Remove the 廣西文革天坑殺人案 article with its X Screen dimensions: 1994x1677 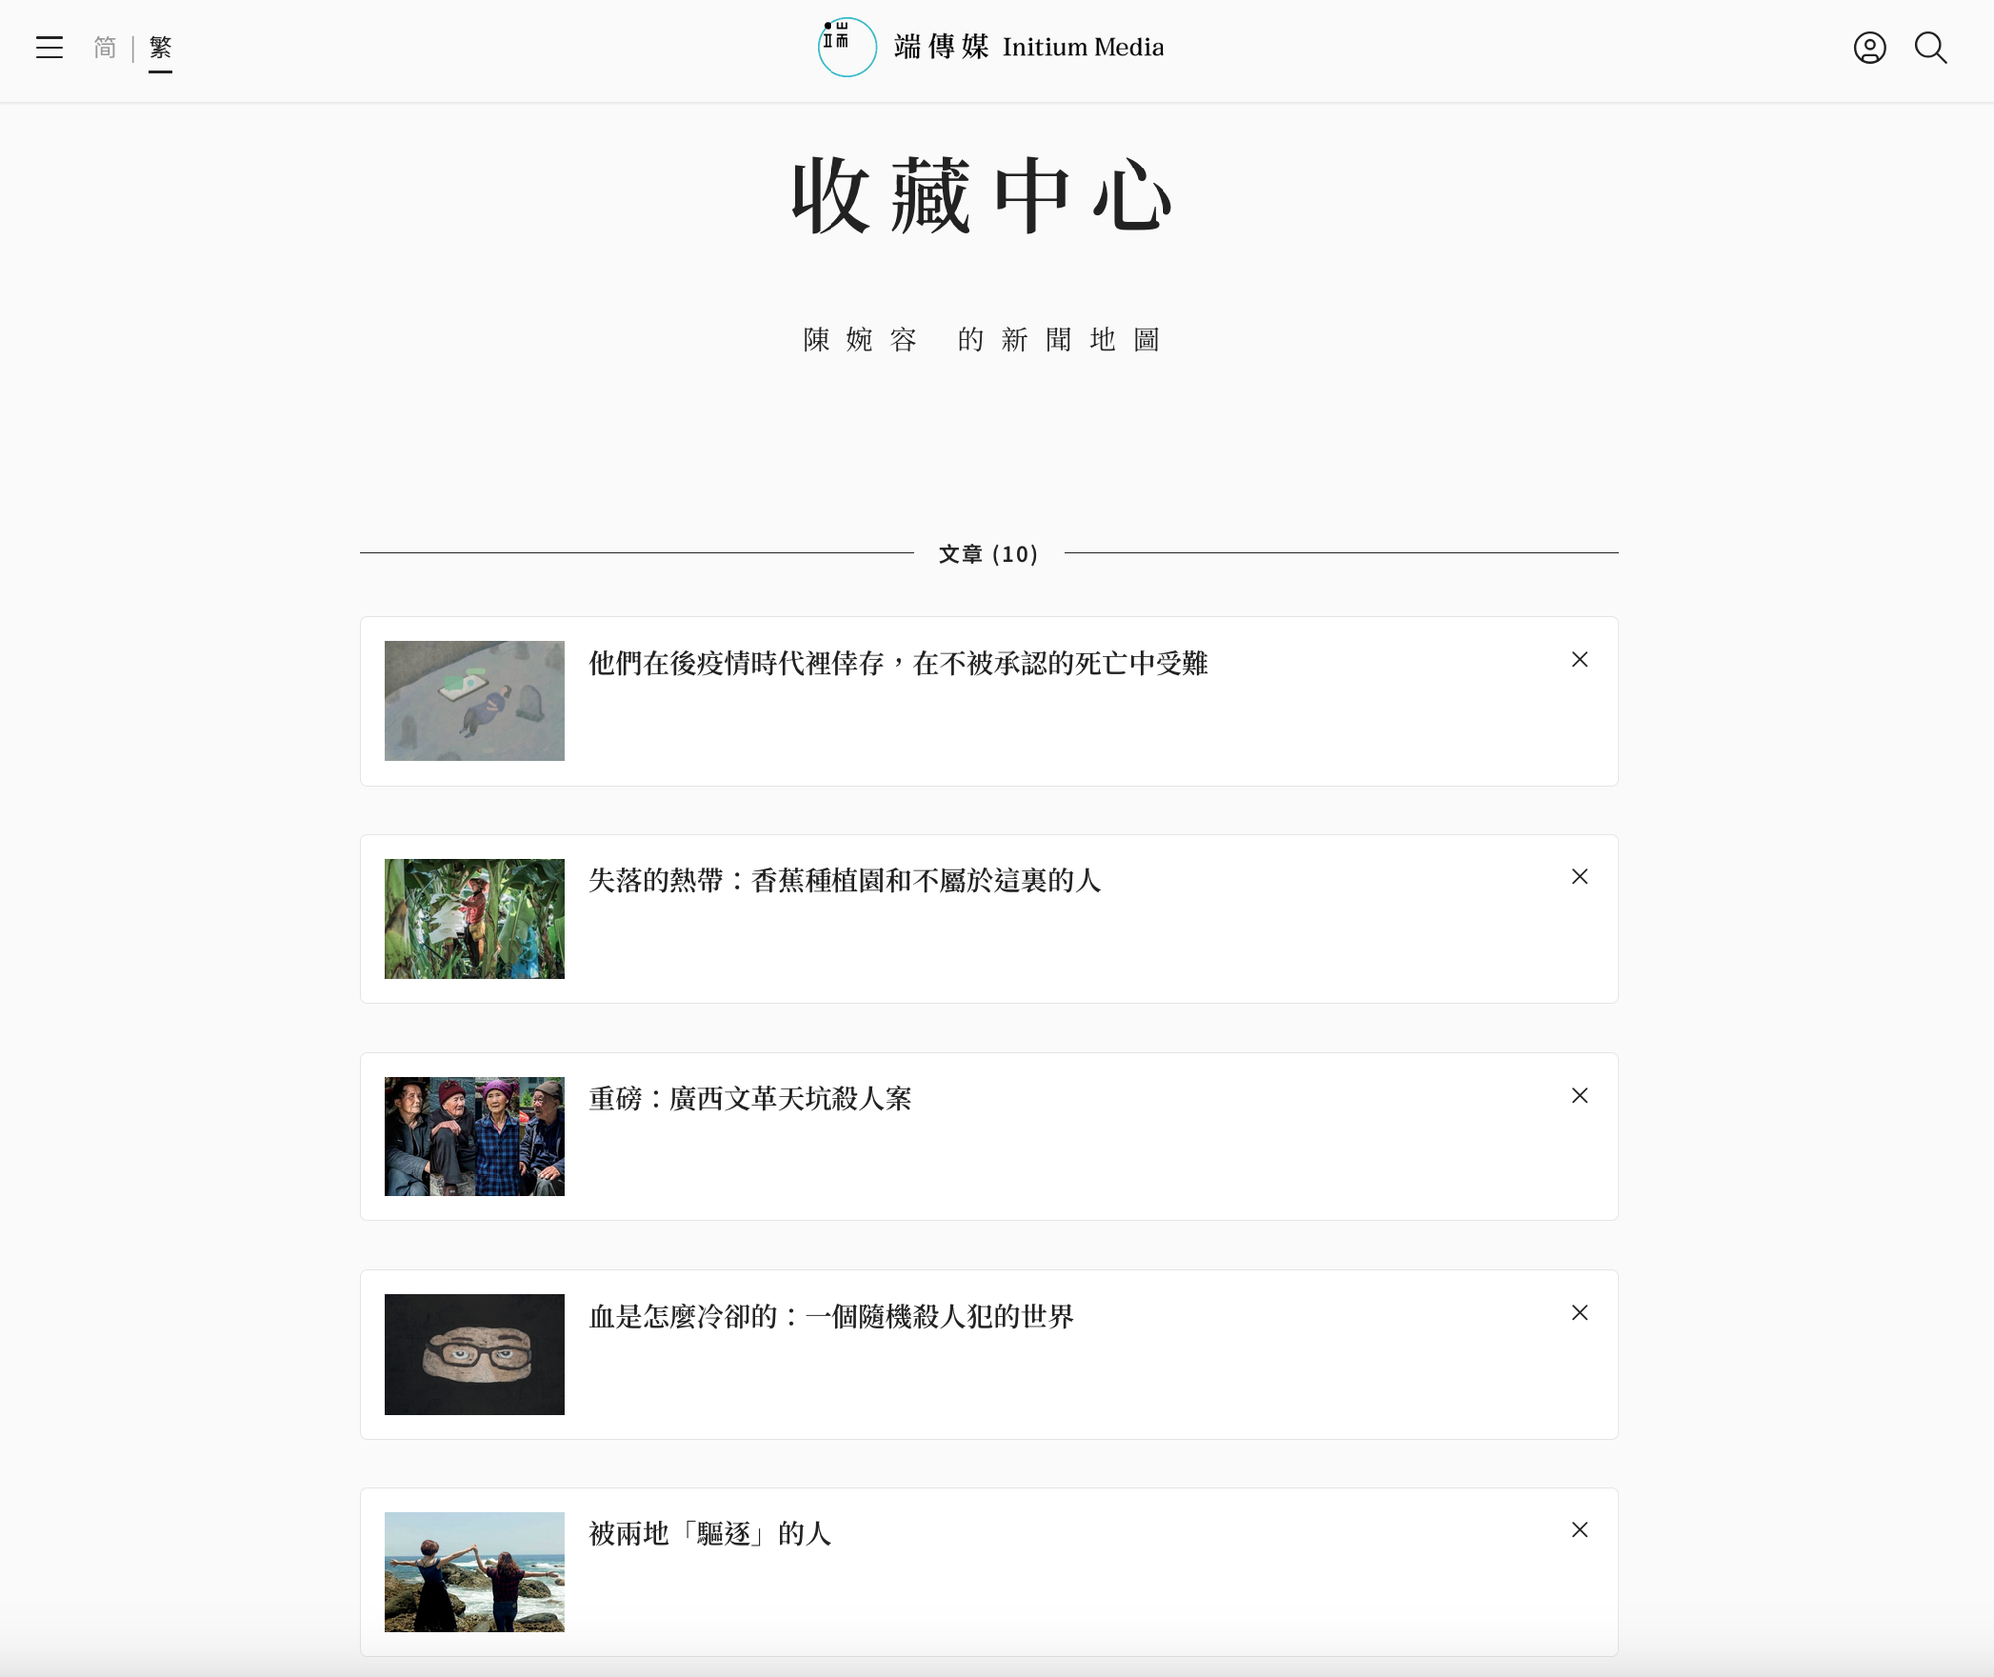pyautogui.click(x=1579, y=1096)
